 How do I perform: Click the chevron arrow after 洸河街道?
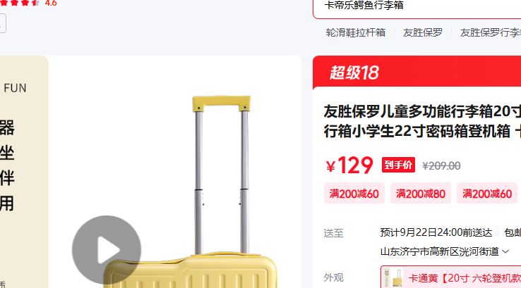505,251
